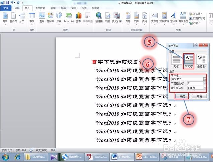Insert a Chart (图表)
213x162 pixels.
pyautogui.click(x=78, y=18)
